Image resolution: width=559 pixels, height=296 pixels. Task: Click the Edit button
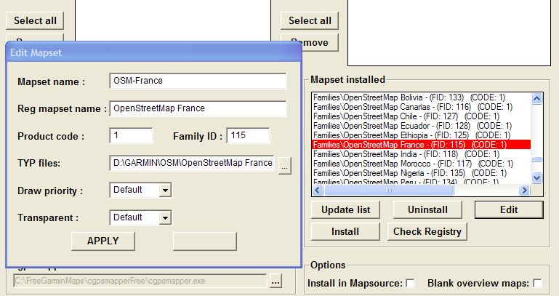509,209
